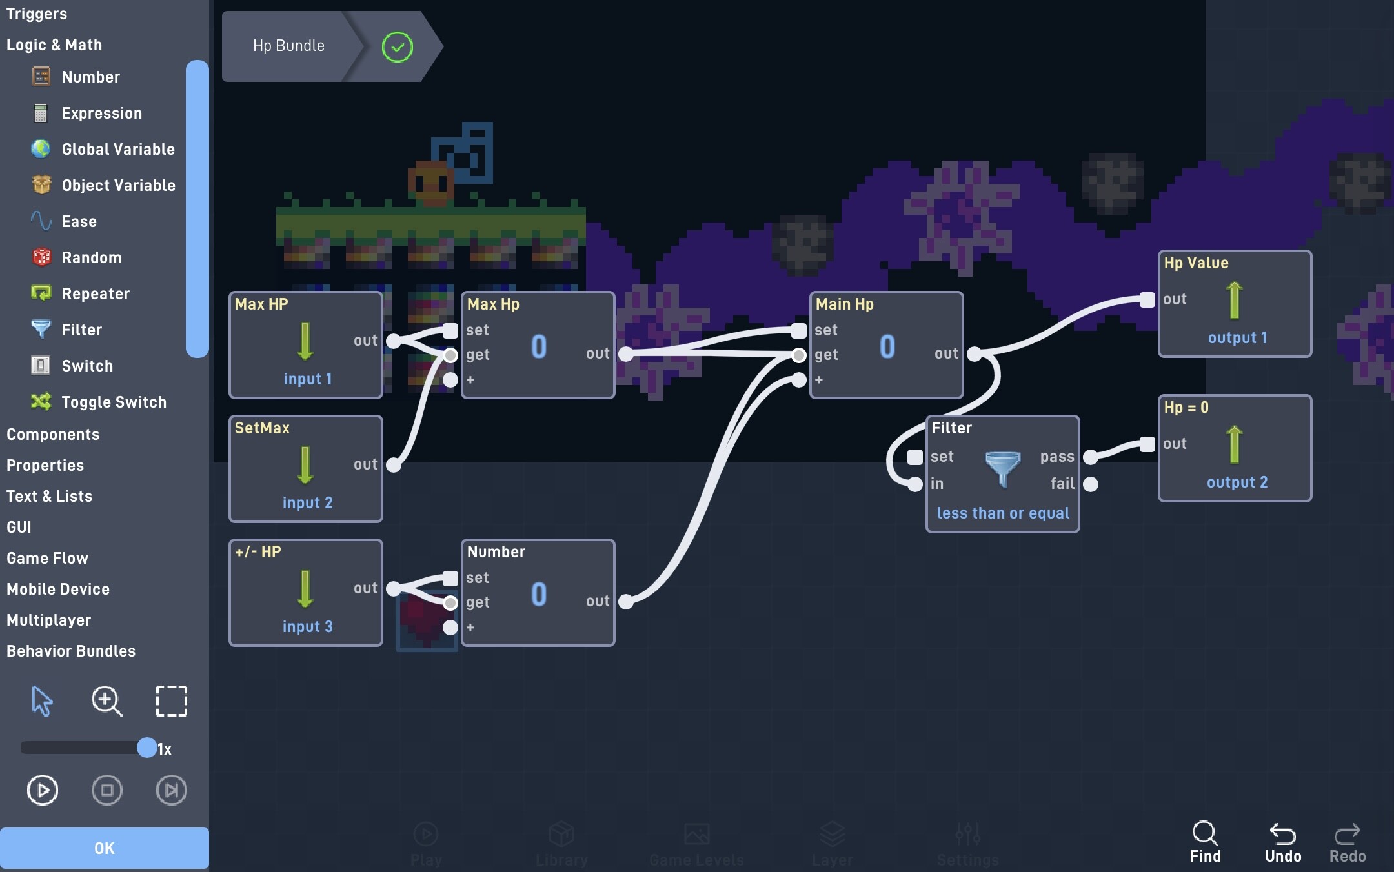Click the Main Hp node out port
Image resolution: width=1394 pixels, height=872 pixels.
click(x=975, y=353)
